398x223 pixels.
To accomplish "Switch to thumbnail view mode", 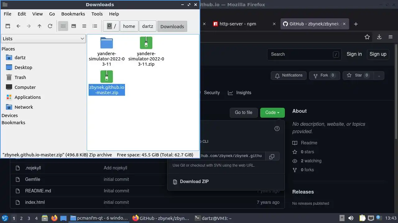I will [x=74, y=26].
